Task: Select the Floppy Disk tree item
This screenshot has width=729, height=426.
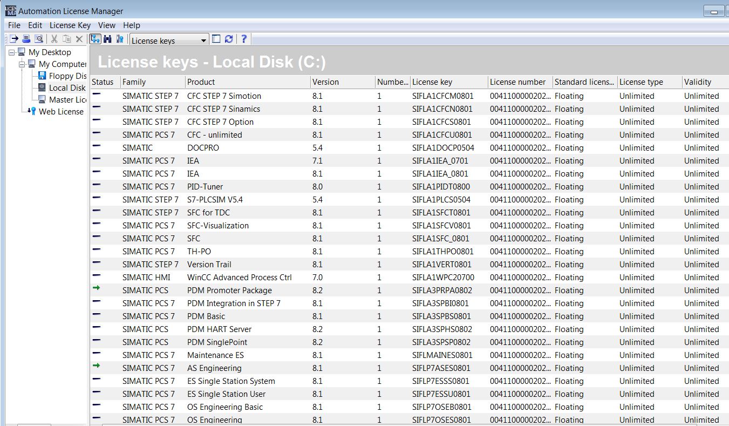Action: (x=67, y=76)
